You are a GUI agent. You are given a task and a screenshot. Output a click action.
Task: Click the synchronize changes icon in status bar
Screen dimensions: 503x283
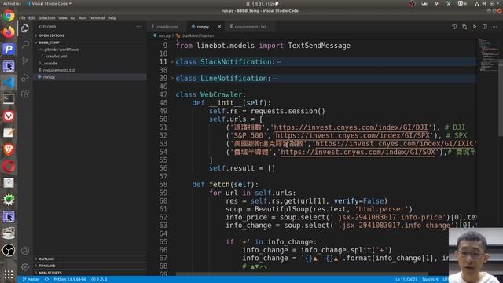pos(47,280)
